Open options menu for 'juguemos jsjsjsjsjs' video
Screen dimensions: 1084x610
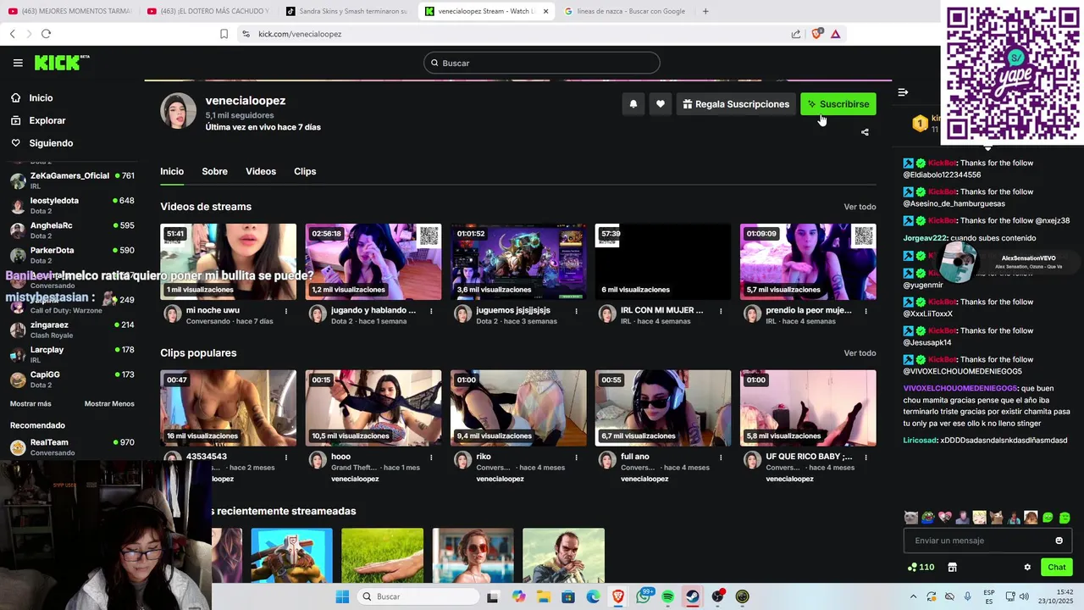tap(576, 311)
